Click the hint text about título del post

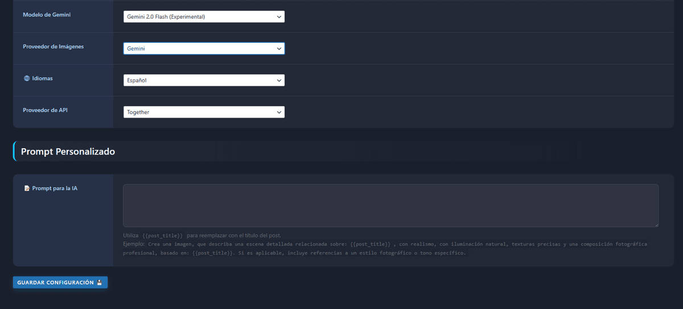(233, 236)
